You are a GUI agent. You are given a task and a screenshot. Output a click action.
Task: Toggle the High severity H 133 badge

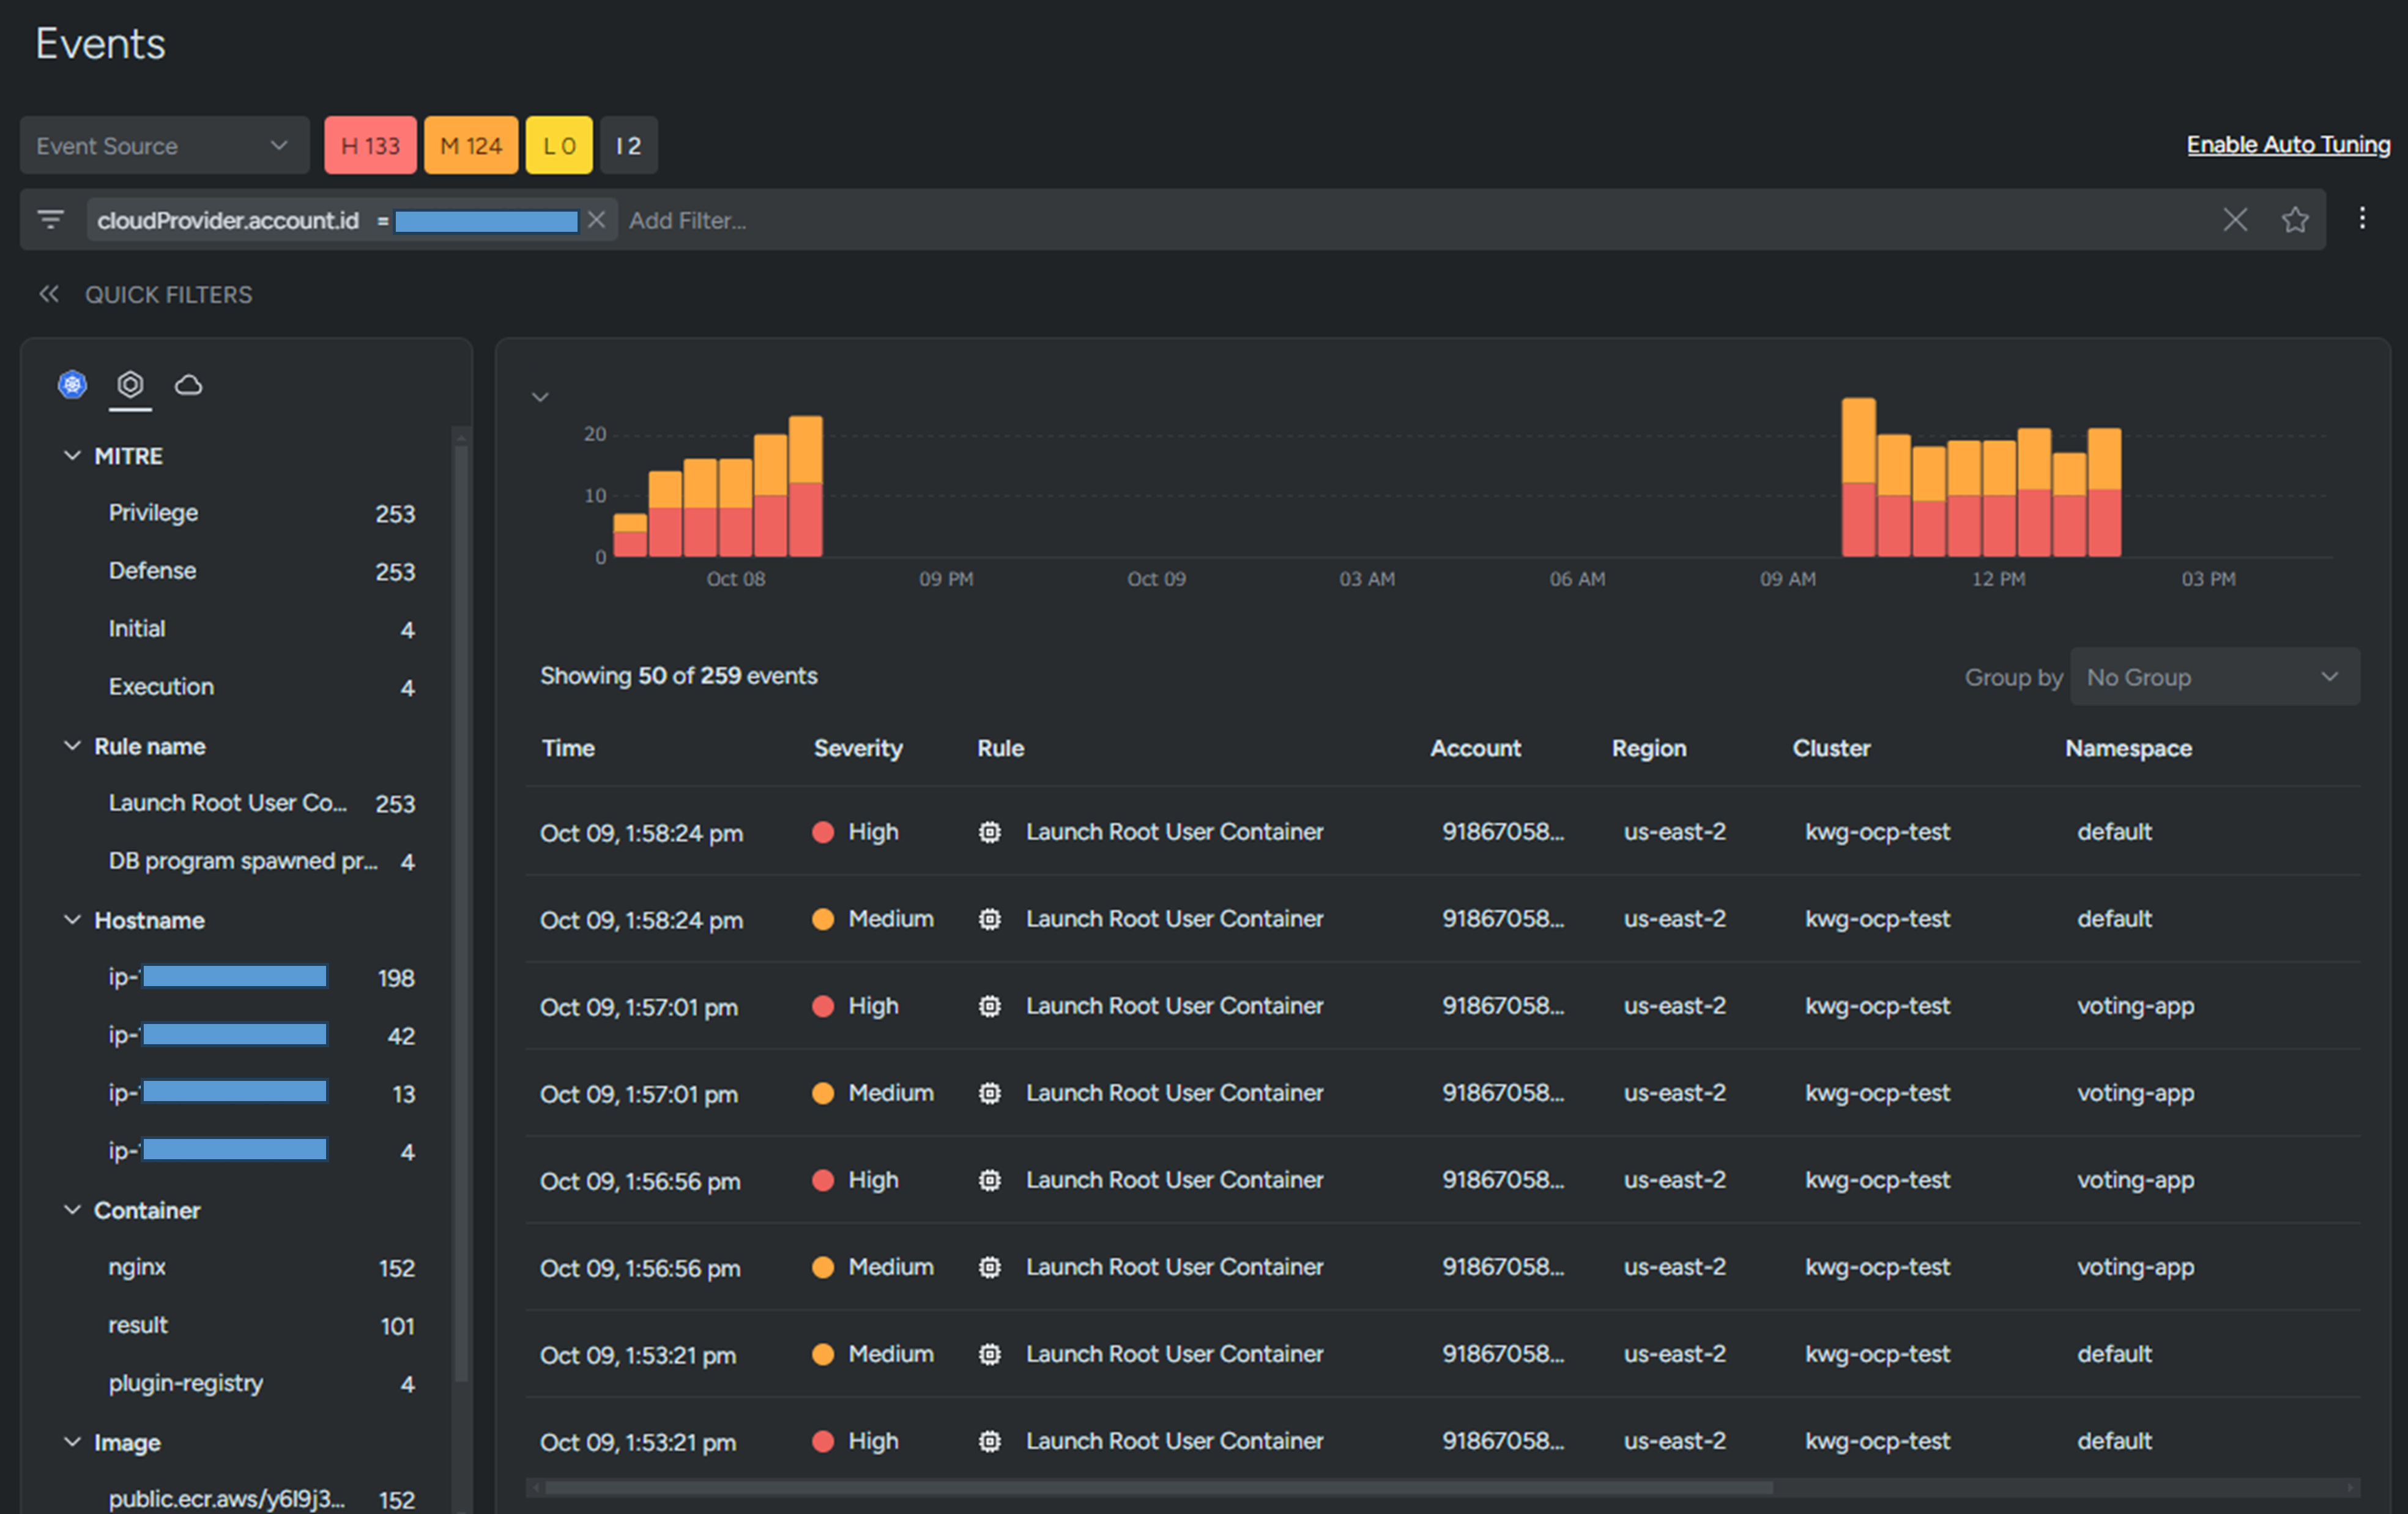370,146
